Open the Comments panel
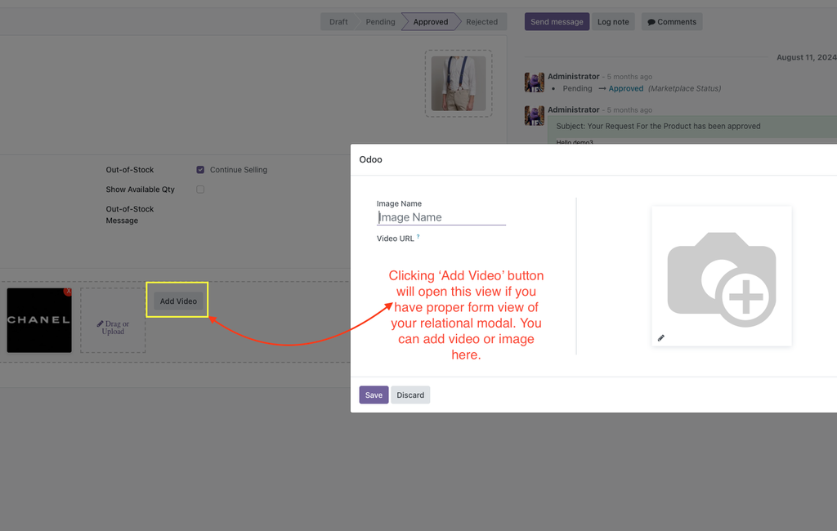This screenshot has height=531, width=837. 671,21
